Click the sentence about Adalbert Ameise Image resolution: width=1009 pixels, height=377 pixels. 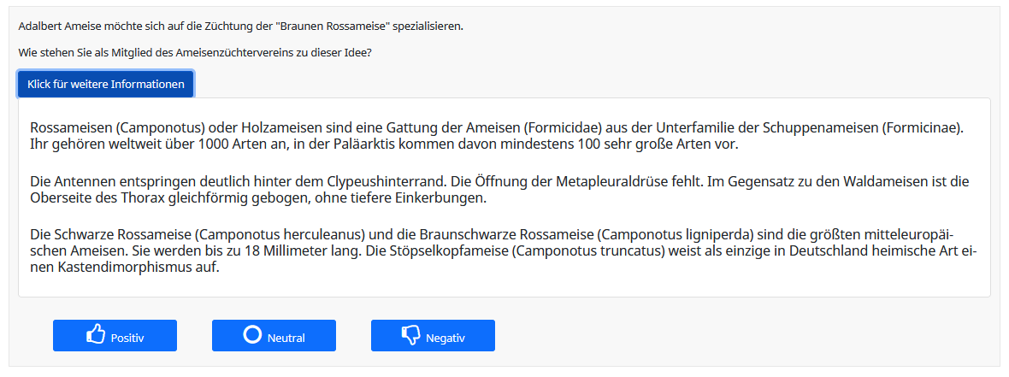(x=240, y=26)
